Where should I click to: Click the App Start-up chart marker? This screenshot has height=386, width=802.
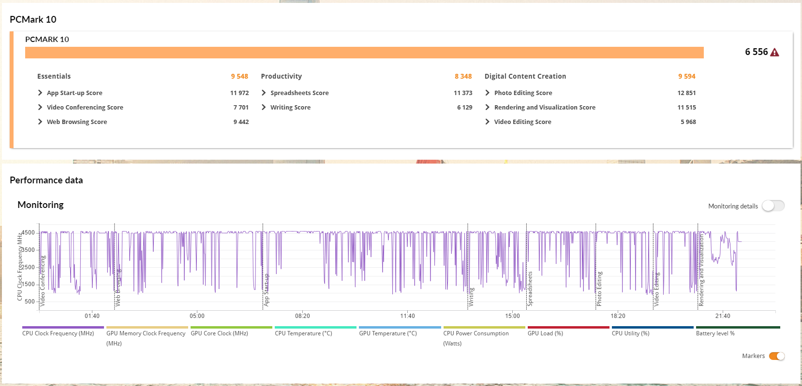(x=266, y=290)
